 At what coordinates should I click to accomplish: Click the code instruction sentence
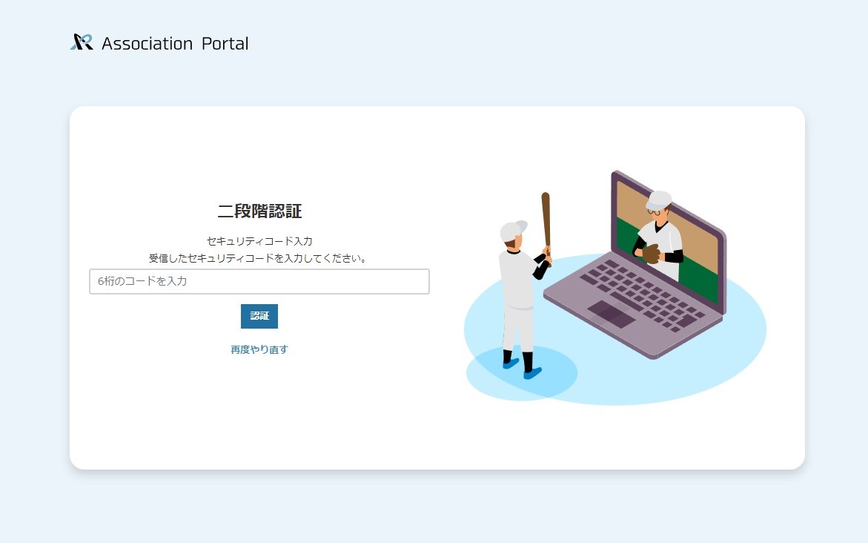pos(259,258)
